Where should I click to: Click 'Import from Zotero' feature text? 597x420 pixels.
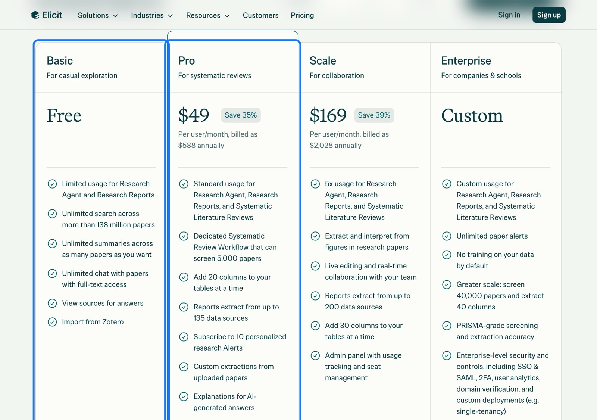pyautogui.click(x=93, y=322)
